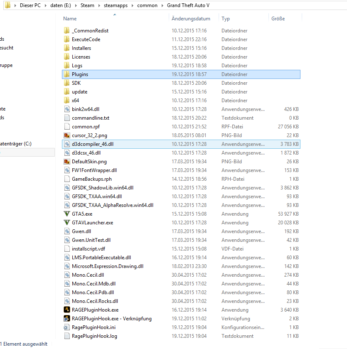Click the GTA5.exe application icon
Screen dimensions: 347x349
[67, 214]
